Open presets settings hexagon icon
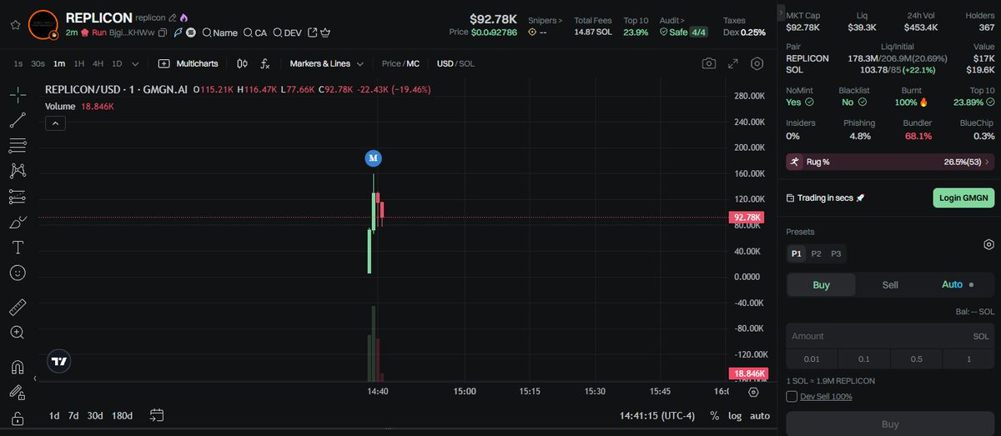The image size is (1001, 436). [988, 244]
